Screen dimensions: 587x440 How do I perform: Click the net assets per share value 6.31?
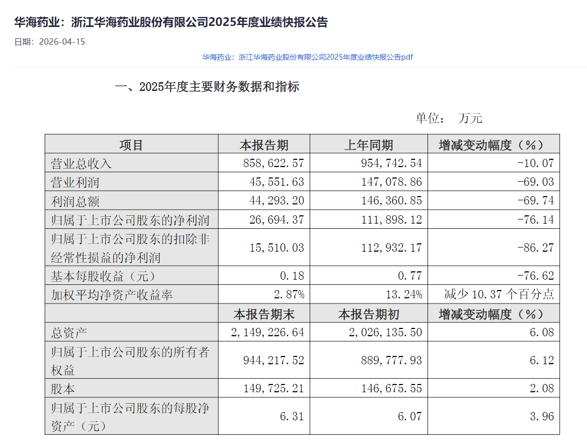291,416
